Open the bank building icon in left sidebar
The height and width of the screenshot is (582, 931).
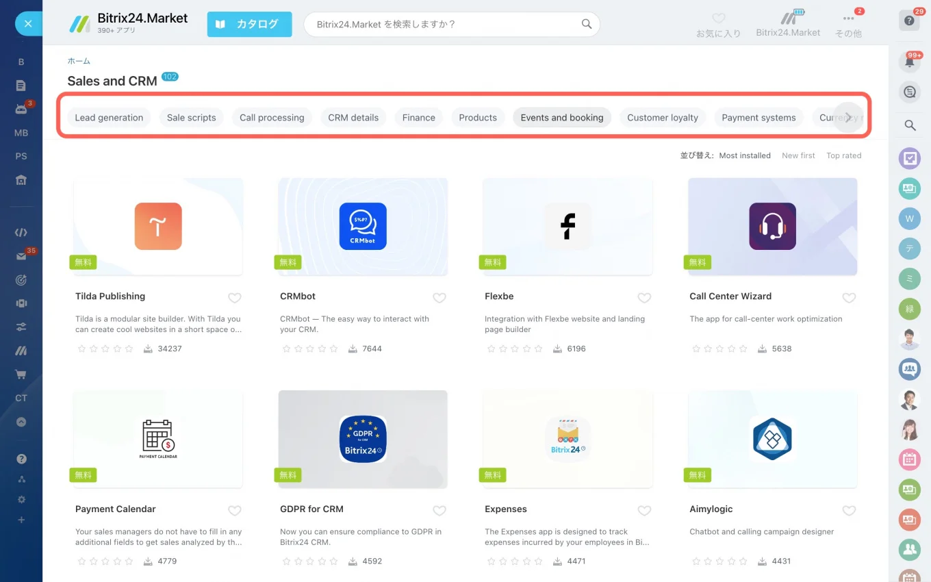pyautogui.click(x=21, y=180)
